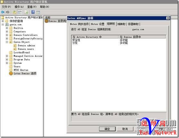Click the Forward arrow toolbar icon
Viewport: 179px width, 138px height.
point(7,12)
